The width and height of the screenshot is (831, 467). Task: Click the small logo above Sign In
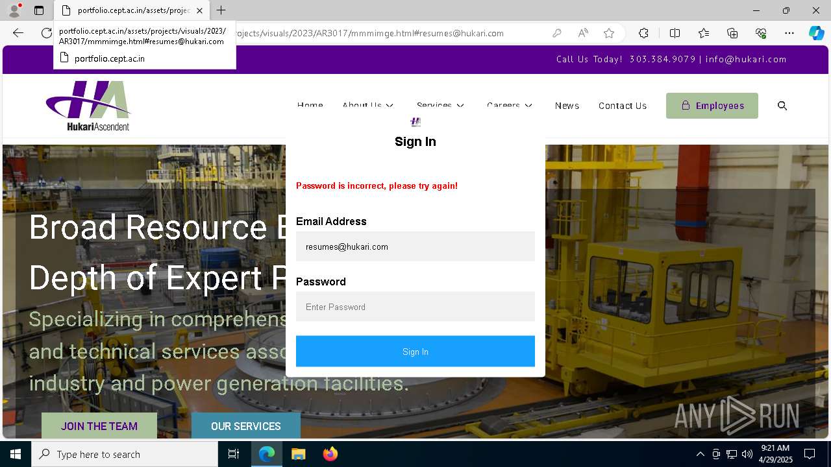(415, 122)
